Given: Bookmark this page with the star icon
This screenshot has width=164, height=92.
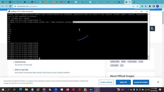Looking at the screenshot, I should [x=137, y=6].
